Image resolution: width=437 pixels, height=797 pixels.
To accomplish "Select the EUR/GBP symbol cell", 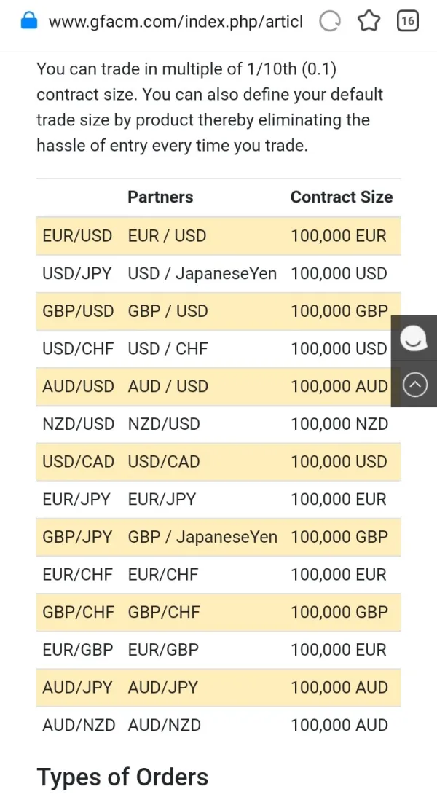I will coord(77,650).
